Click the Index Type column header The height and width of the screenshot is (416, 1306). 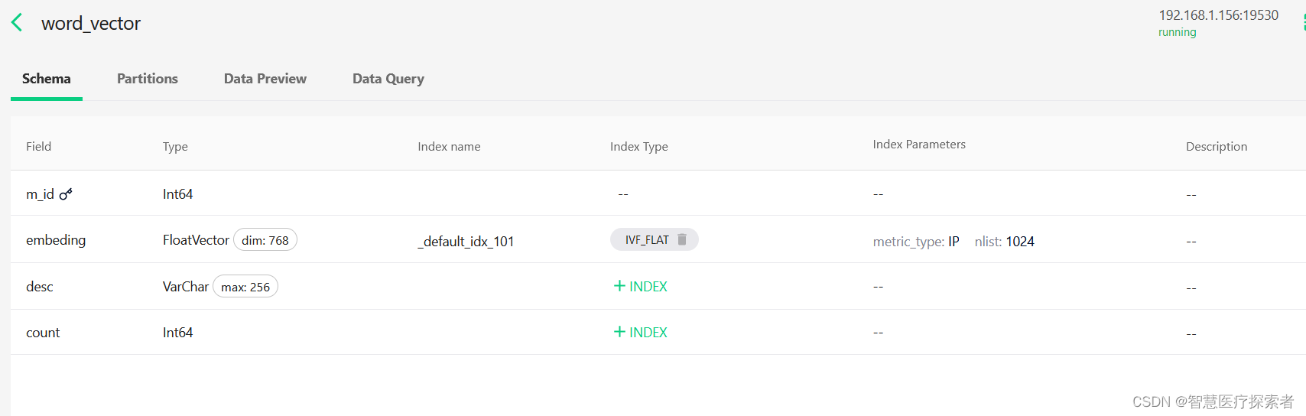(x=639, y=147)
